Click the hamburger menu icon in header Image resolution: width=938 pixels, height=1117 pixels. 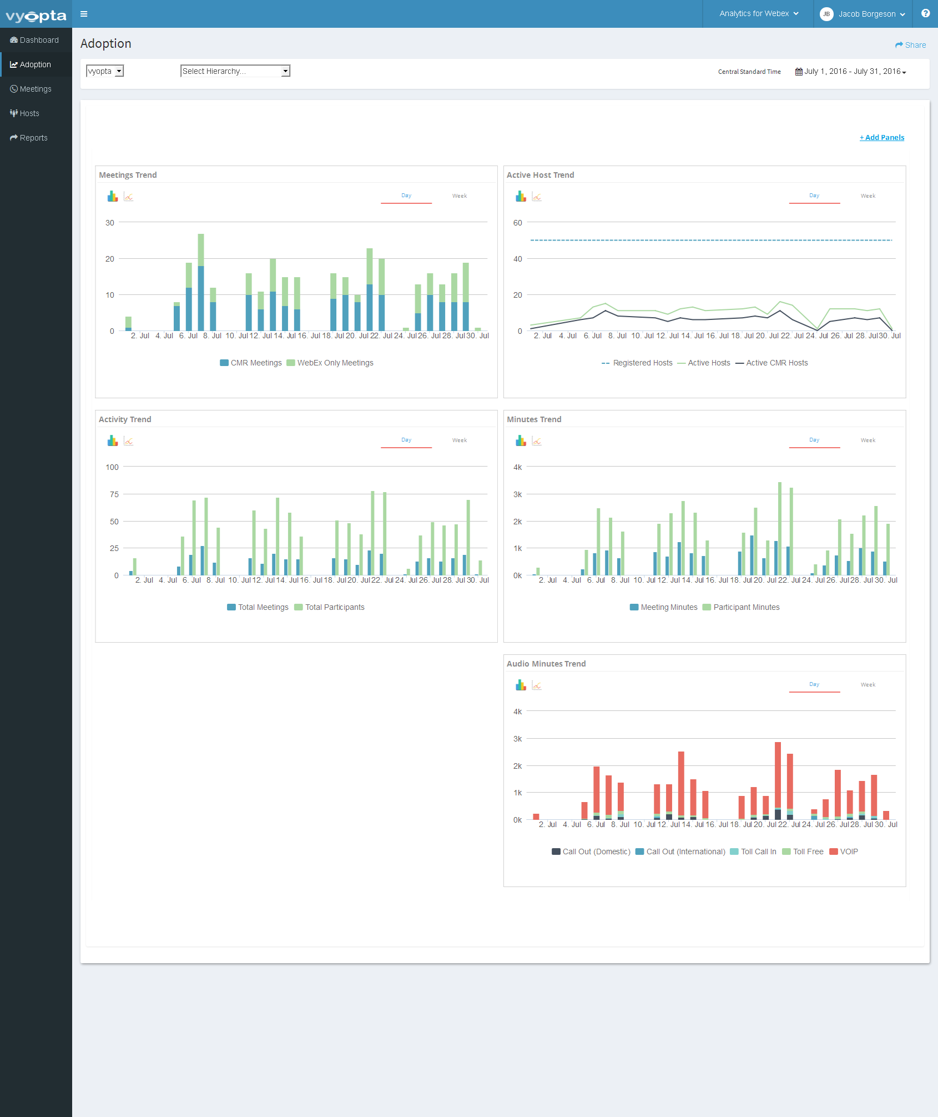click(x=84, y=14)
